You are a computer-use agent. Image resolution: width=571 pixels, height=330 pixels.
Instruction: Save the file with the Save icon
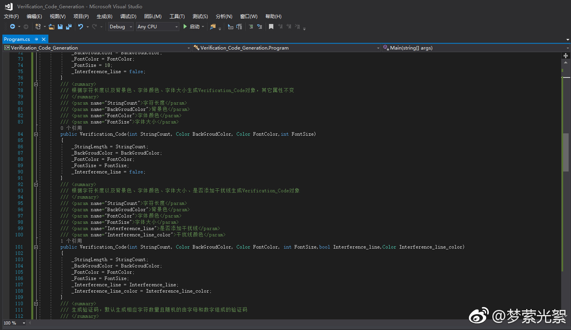tap(60, 27)
